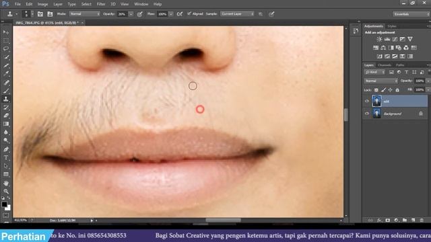Open the layer blend mode Normal dropdown

(x=380, y=81)
